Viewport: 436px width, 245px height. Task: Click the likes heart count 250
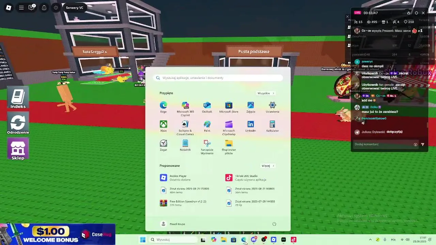pos(409,22)
